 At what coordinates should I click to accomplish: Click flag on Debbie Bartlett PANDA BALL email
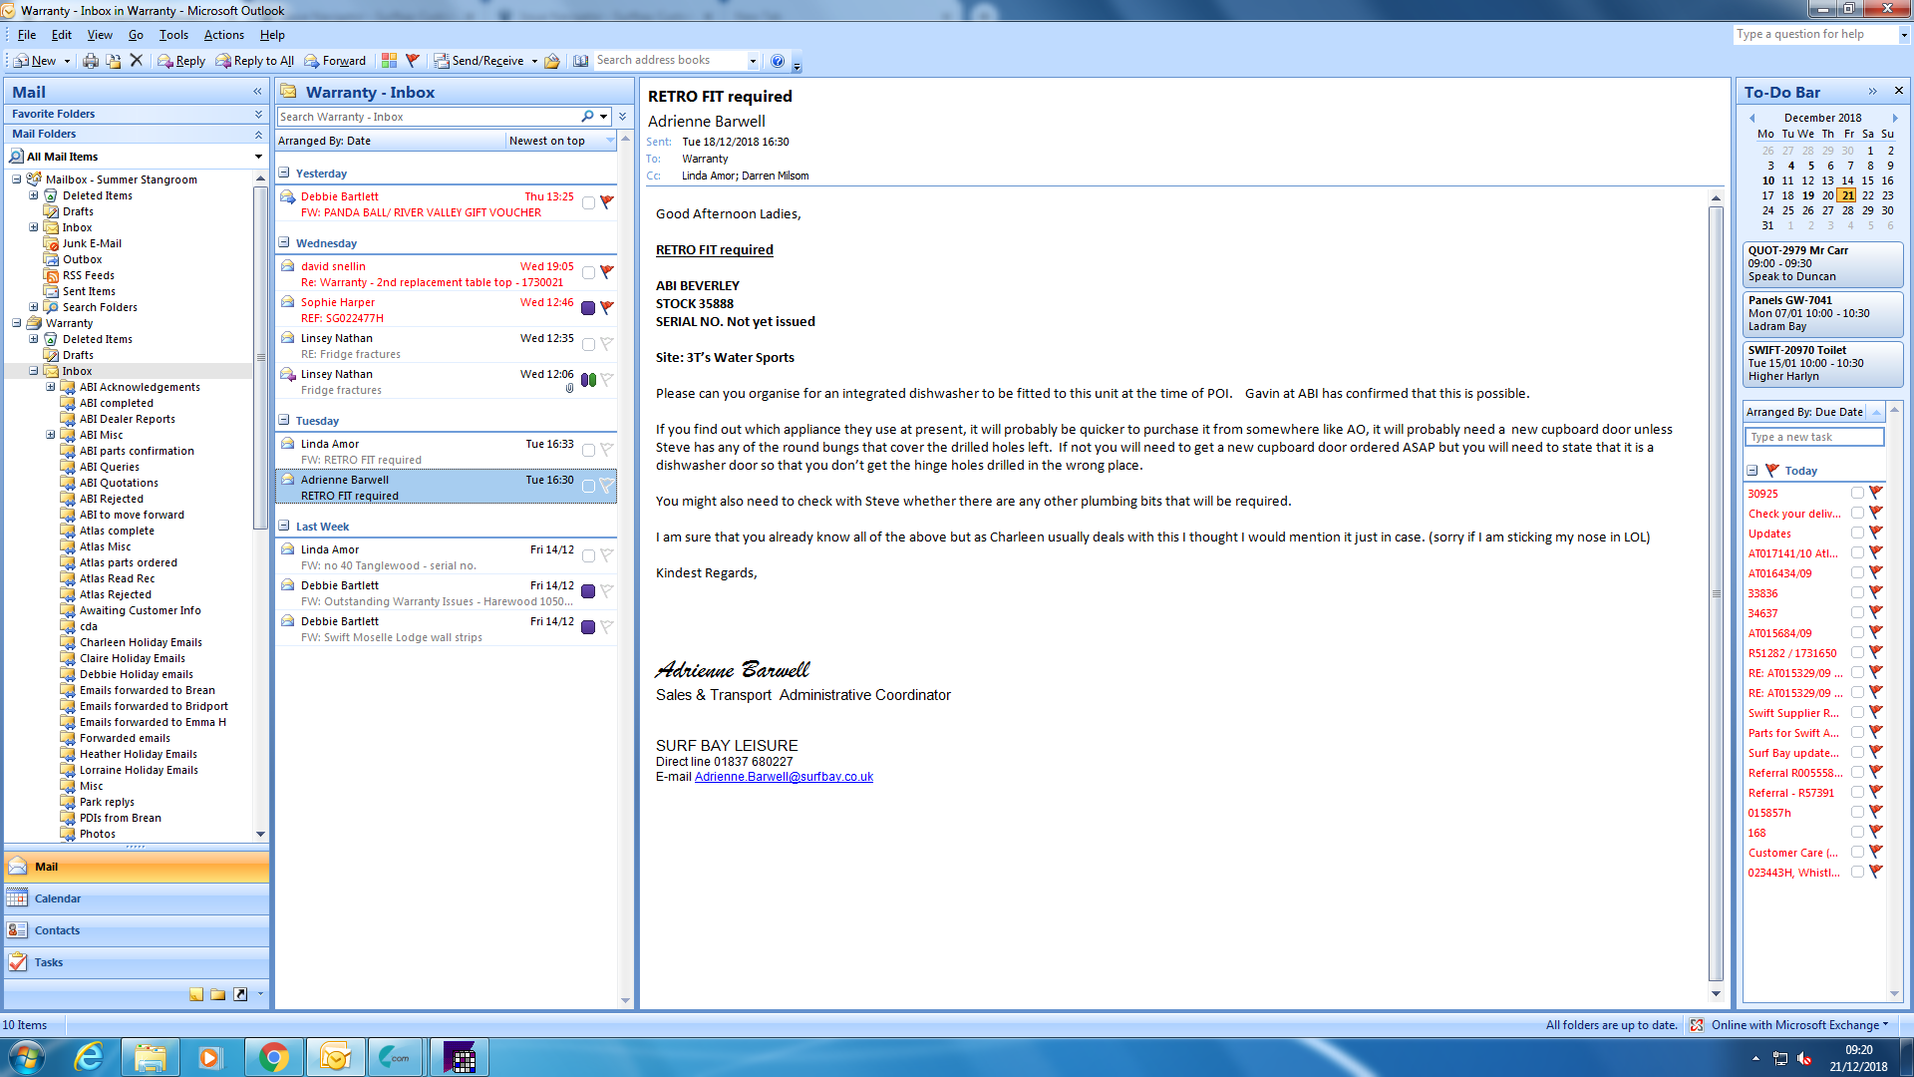[606, 202]
